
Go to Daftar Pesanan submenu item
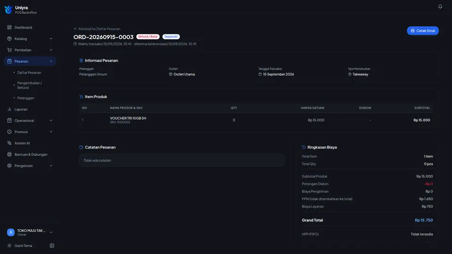[29, 72]
